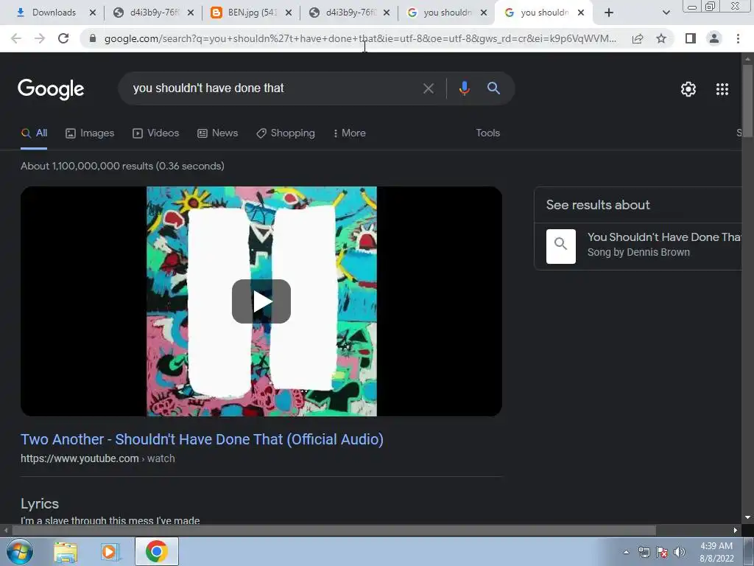This screenshot has height=566, width=754.
Task: Open the Chrome side panel
Action: [691, 38]
